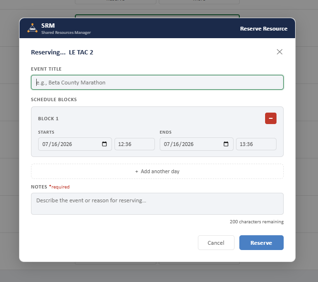Image resolution: width=318 pixels, height=282 pixels.
Task: Click the Ends time field 13:36
Action: point(256,144)
